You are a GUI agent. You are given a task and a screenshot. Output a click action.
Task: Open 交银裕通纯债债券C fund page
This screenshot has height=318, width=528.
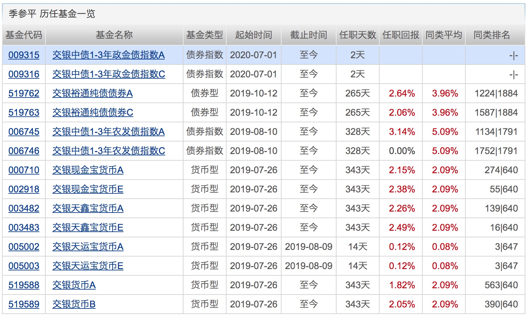click(93, 112)
